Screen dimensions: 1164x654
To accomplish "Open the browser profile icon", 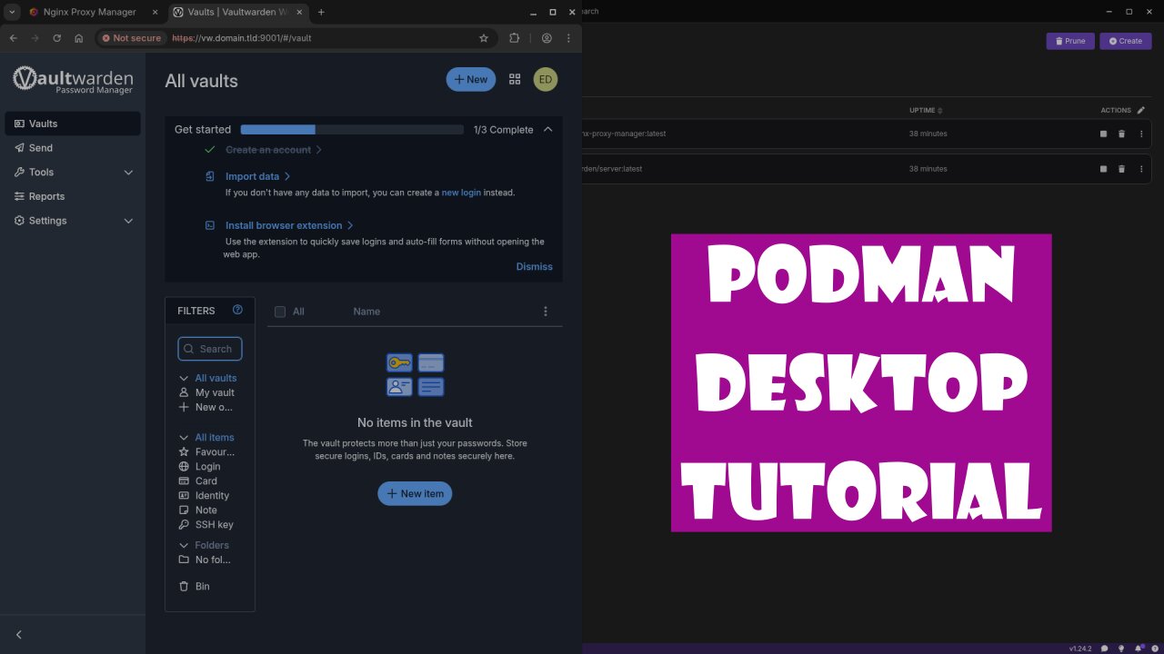I will tap(547, 38).
